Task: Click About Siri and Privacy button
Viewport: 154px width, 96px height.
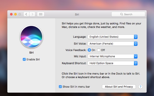Action: point(119,87)
